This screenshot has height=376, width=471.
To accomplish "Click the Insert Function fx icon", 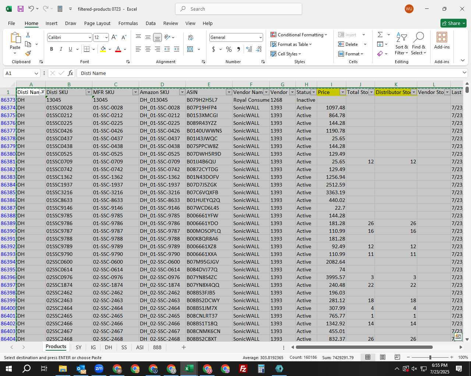I will point(71,73).
